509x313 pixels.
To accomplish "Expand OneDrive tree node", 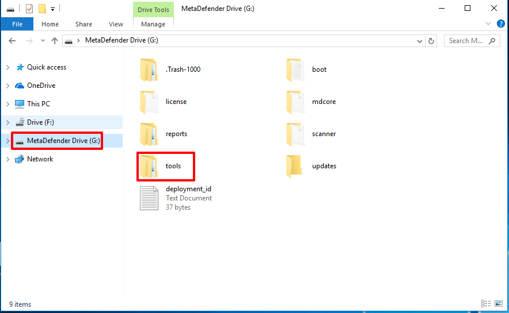I will tap(8, 86).
